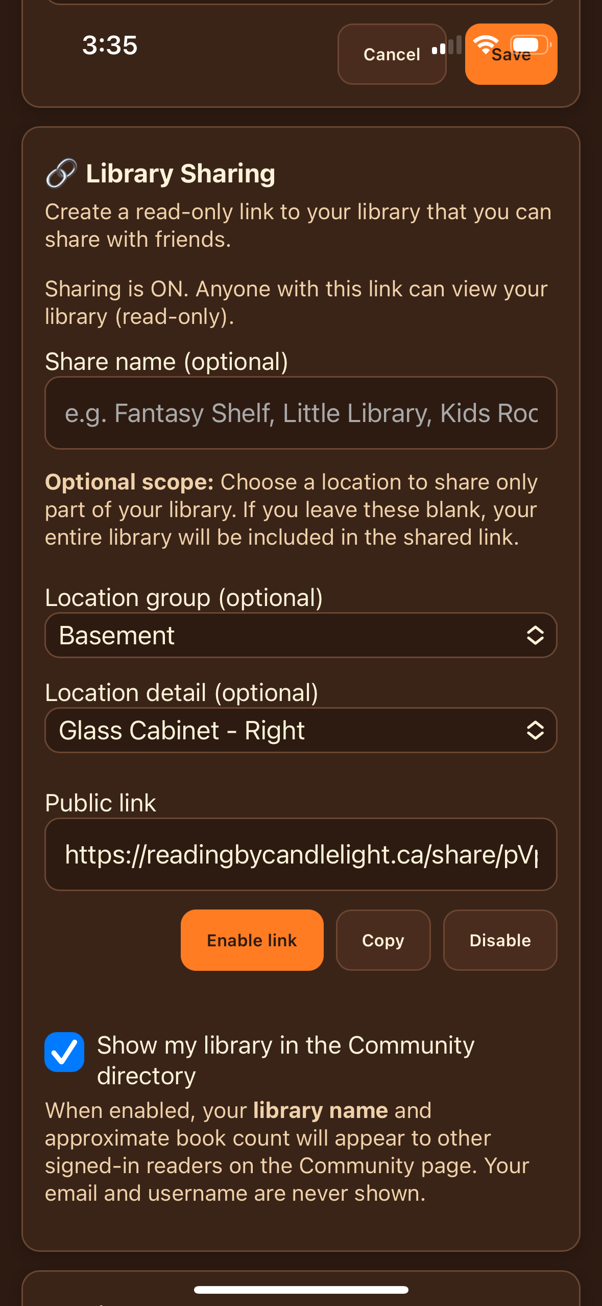Tap the readingbycandlelight.ca public link field
This screenshot has height=1306, width=602.
click(x=301, y=855)
